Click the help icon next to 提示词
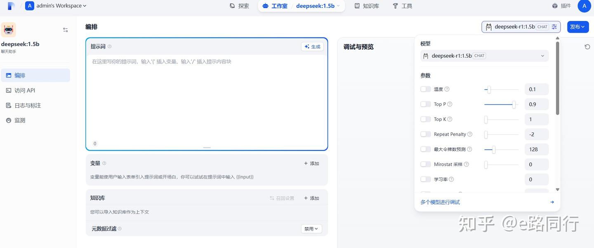The width and height of the screenshot is (594, 248). 109,46
